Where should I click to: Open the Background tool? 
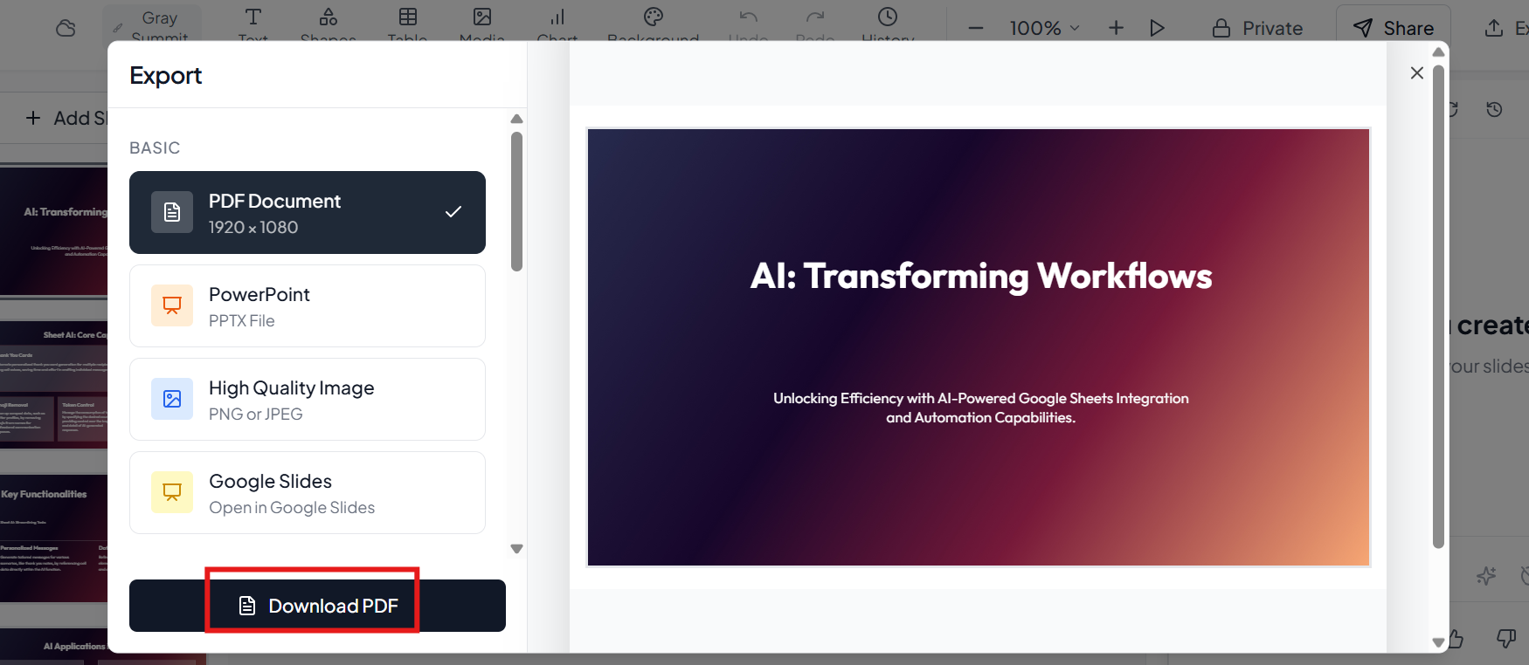[654, 24]
